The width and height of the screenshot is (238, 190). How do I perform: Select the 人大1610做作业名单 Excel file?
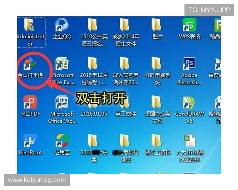tap(190, 141)
